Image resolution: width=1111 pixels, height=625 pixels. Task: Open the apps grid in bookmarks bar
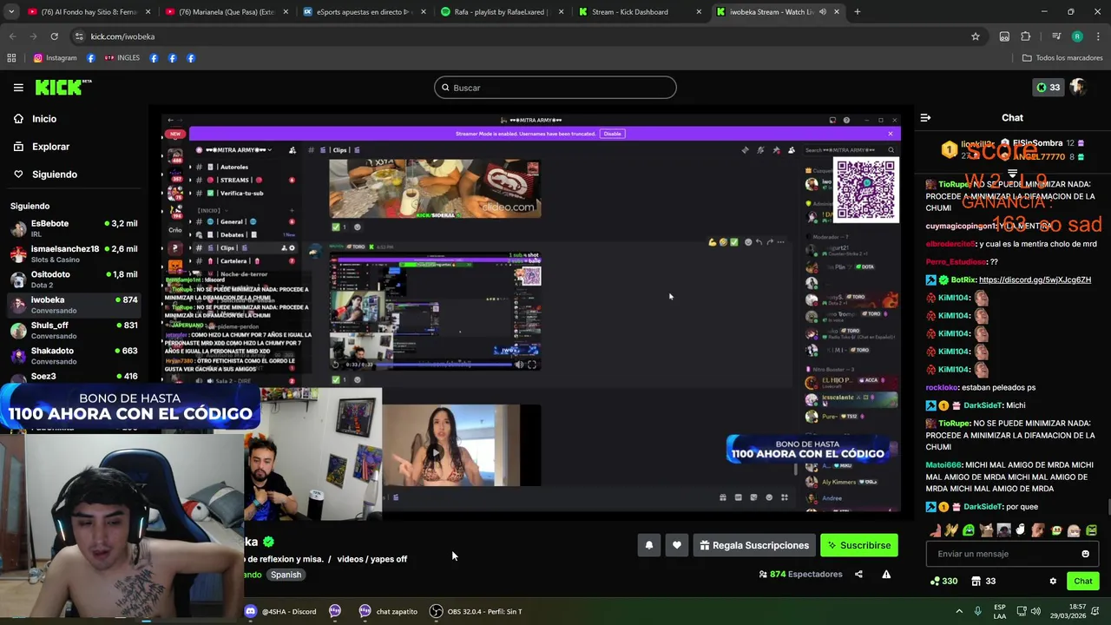coord(11,58)
